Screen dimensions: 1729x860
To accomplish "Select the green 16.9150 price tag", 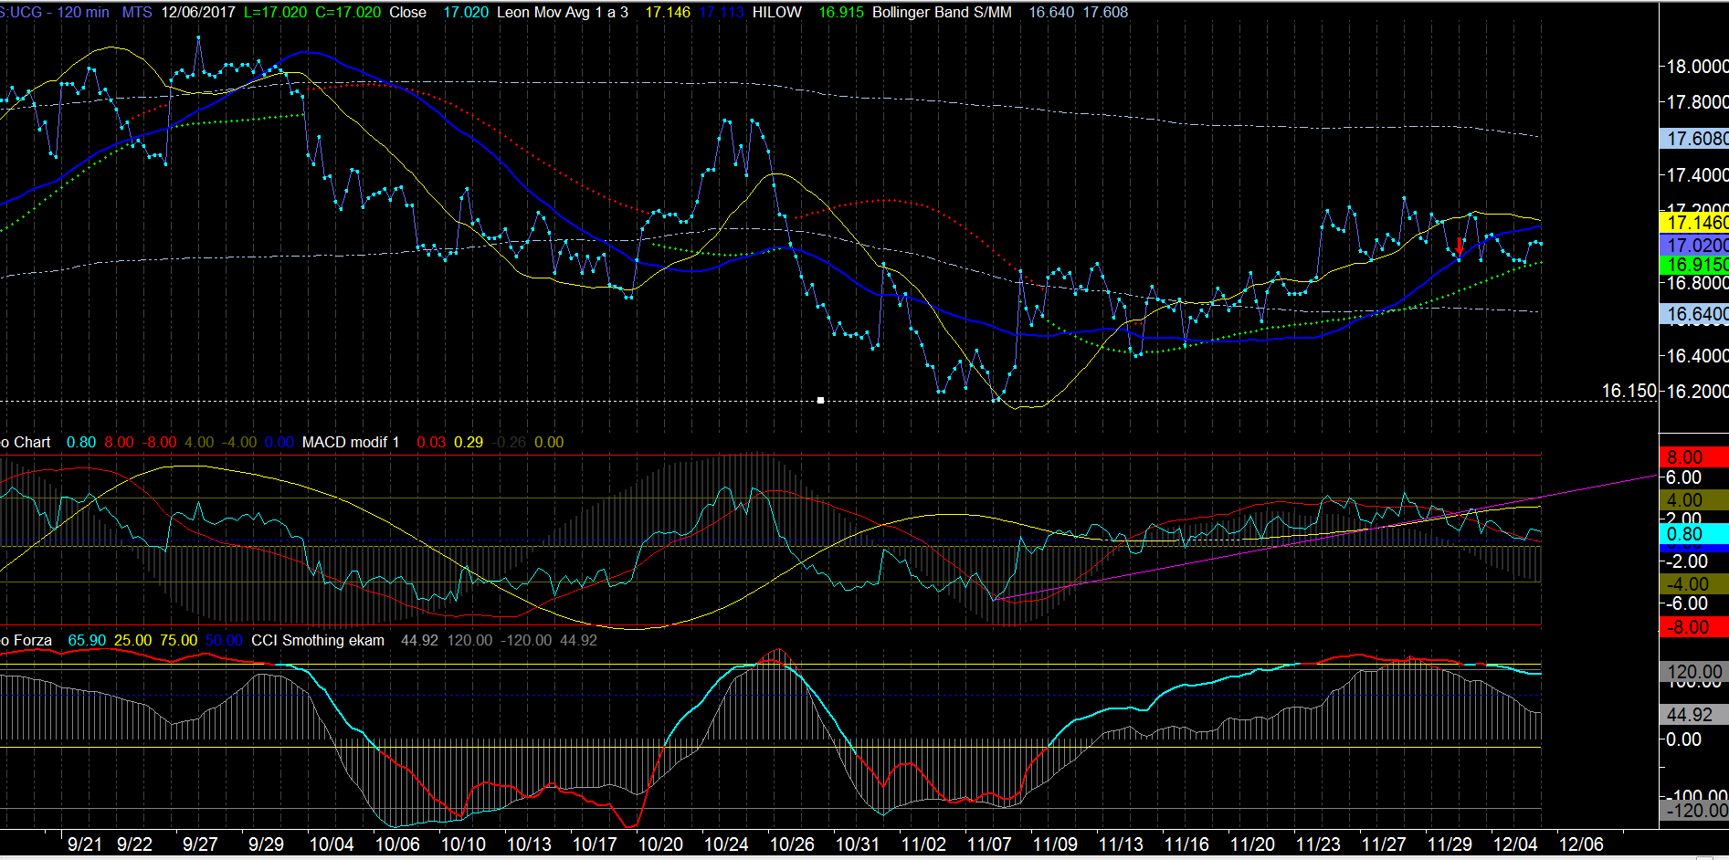I will [1694, 264].
